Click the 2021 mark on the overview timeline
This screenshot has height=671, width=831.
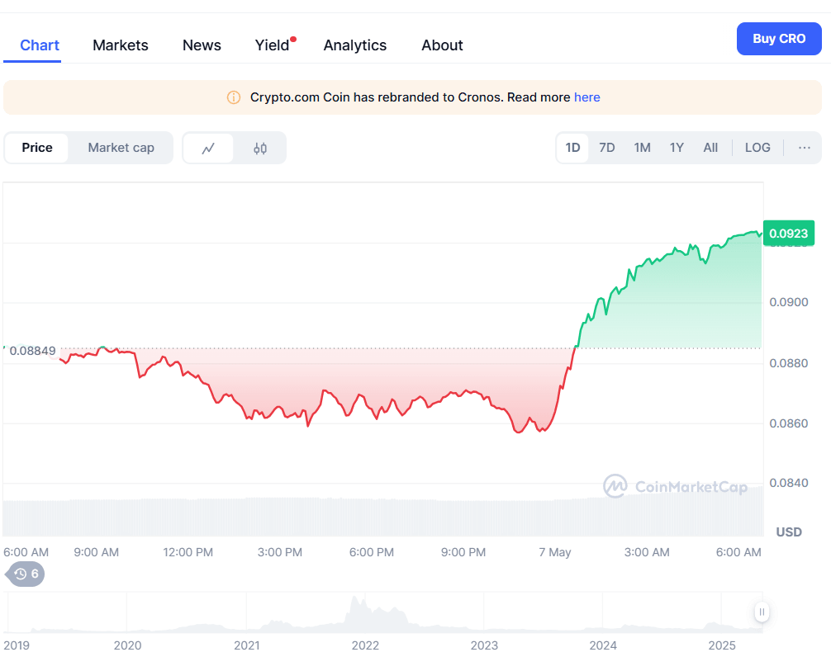247,645
